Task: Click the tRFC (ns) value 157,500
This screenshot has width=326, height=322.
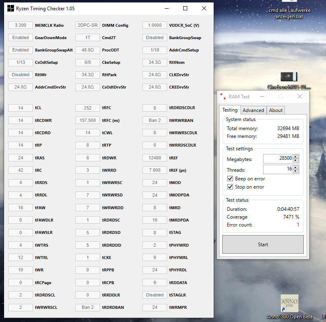Action: pos(88,120)
